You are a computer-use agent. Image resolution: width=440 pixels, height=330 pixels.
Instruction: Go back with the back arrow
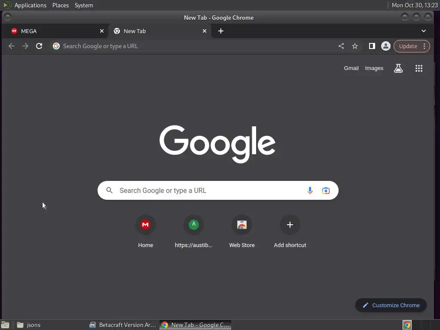(12, 46)
